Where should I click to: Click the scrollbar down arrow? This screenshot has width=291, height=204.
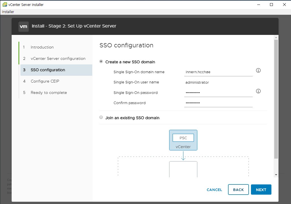point(276,175)
